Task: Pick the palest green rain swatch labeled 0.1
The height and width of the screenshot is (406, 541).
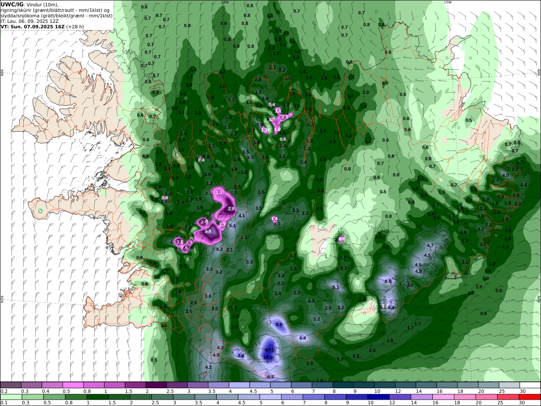Action: tap(11, 397)
